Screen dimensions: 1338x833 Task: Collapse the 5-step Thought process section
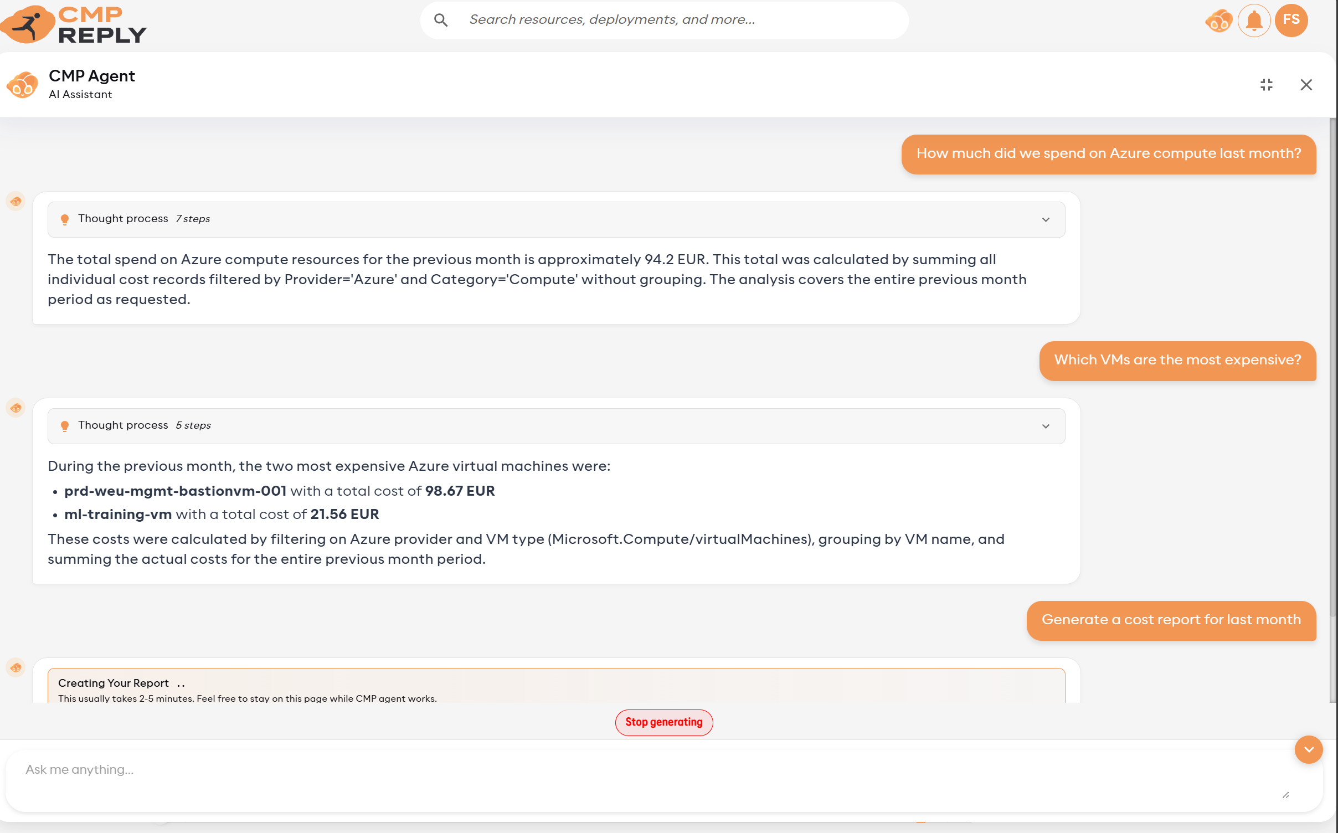point(1044,426)
